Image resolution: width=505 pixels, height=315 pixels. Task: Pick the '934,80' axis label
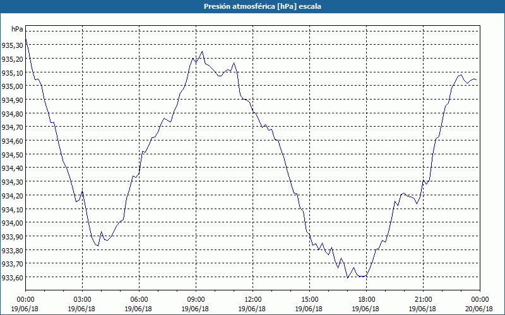click(12, 114)
